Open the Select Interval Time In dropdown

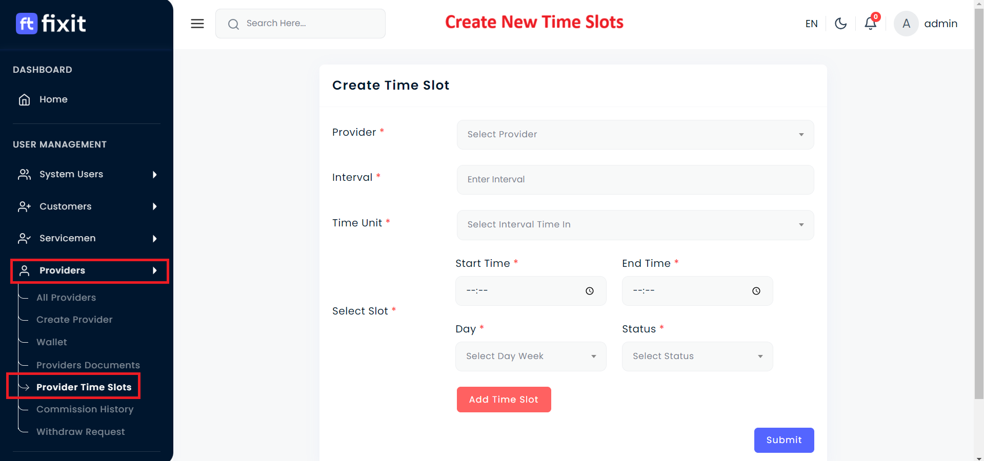[x=635, y=225]
